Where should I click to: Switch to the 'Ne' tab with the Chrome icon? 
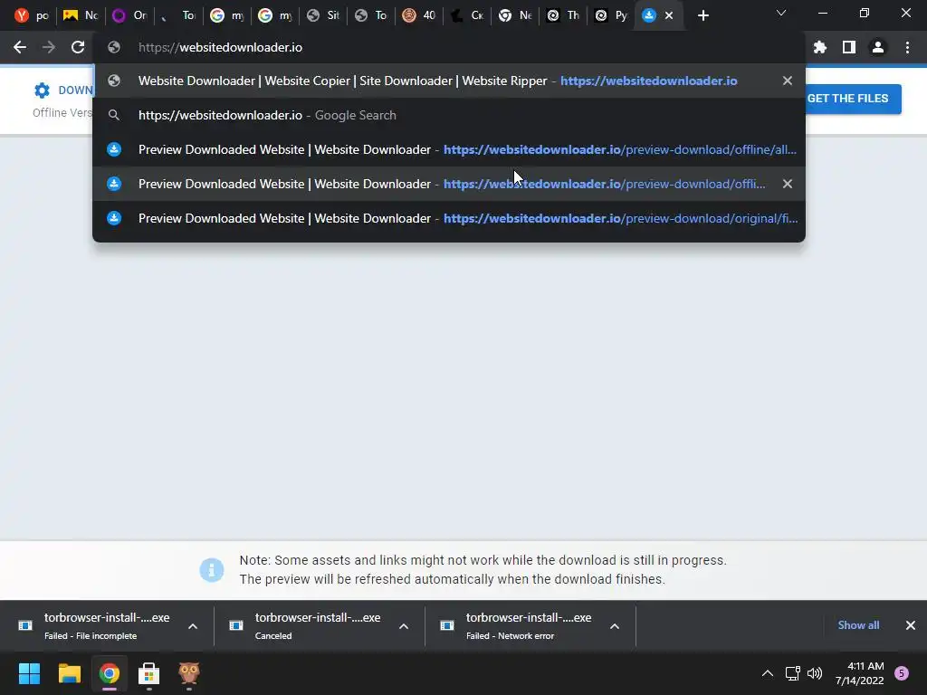[515, 15]
